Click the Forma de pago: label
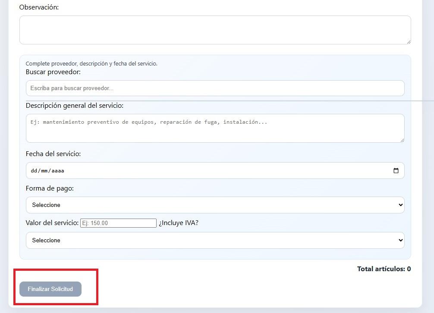The height and width of the screenshot is (313, 434). (50, 188)
